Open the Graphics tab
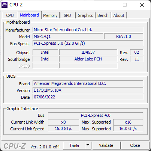 [x=85, y=15]
